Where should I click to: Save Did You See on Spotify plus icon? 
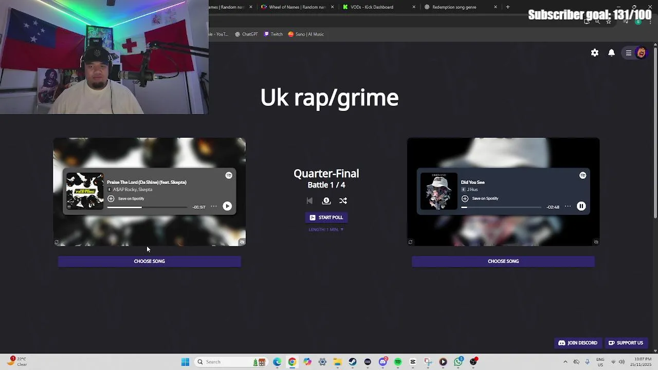pos(465,198)
